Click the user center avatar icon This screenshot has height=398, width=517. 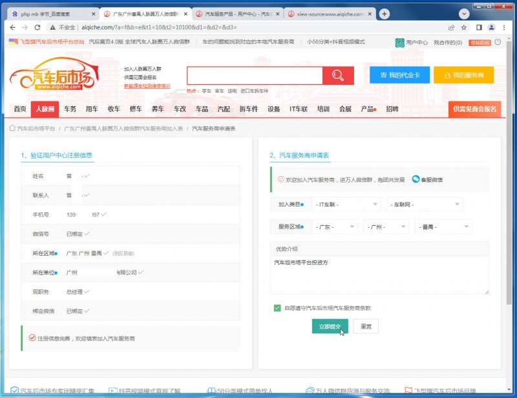pyautogui.click(x=399, y=42)
